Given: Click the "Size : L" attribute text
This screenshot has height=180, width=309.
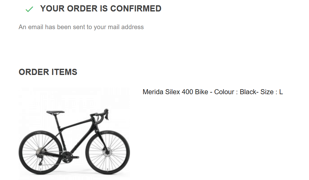Looking at the screenshot, I should coord(272,92).
